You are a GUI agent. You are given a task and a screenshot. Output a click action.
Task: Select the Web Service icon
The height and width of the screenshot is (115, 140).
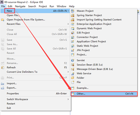(73, 74)
